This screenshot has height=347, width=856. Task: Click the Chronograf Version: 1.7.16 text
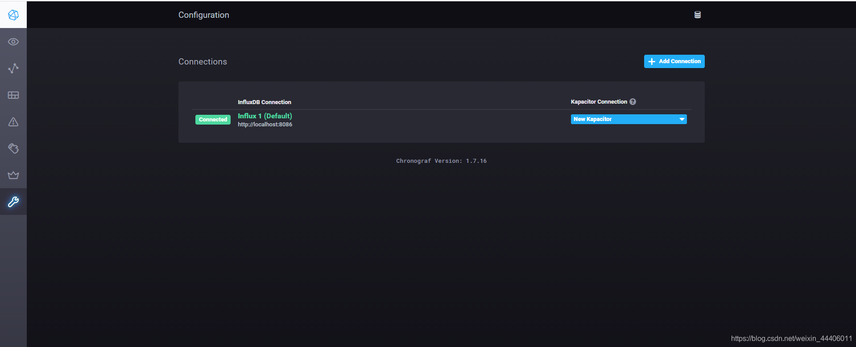pos(441,161)
